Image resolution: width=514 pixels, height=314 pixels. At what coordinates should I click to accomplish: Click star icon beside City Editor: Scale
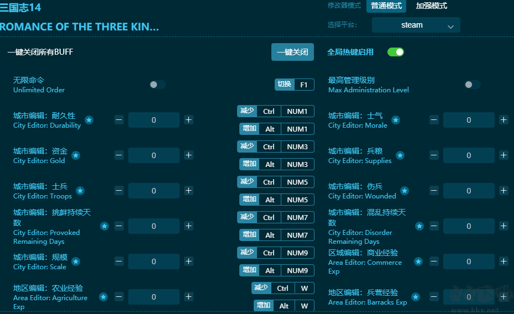point(76,261)
